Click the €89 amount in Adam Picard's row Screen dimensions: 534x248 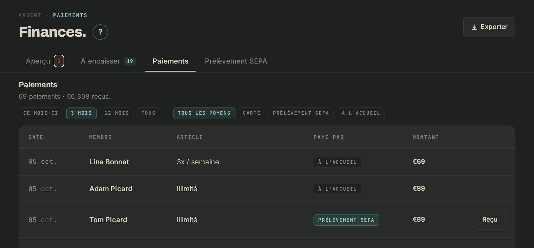pyautogui.click(x=419, y=189)
